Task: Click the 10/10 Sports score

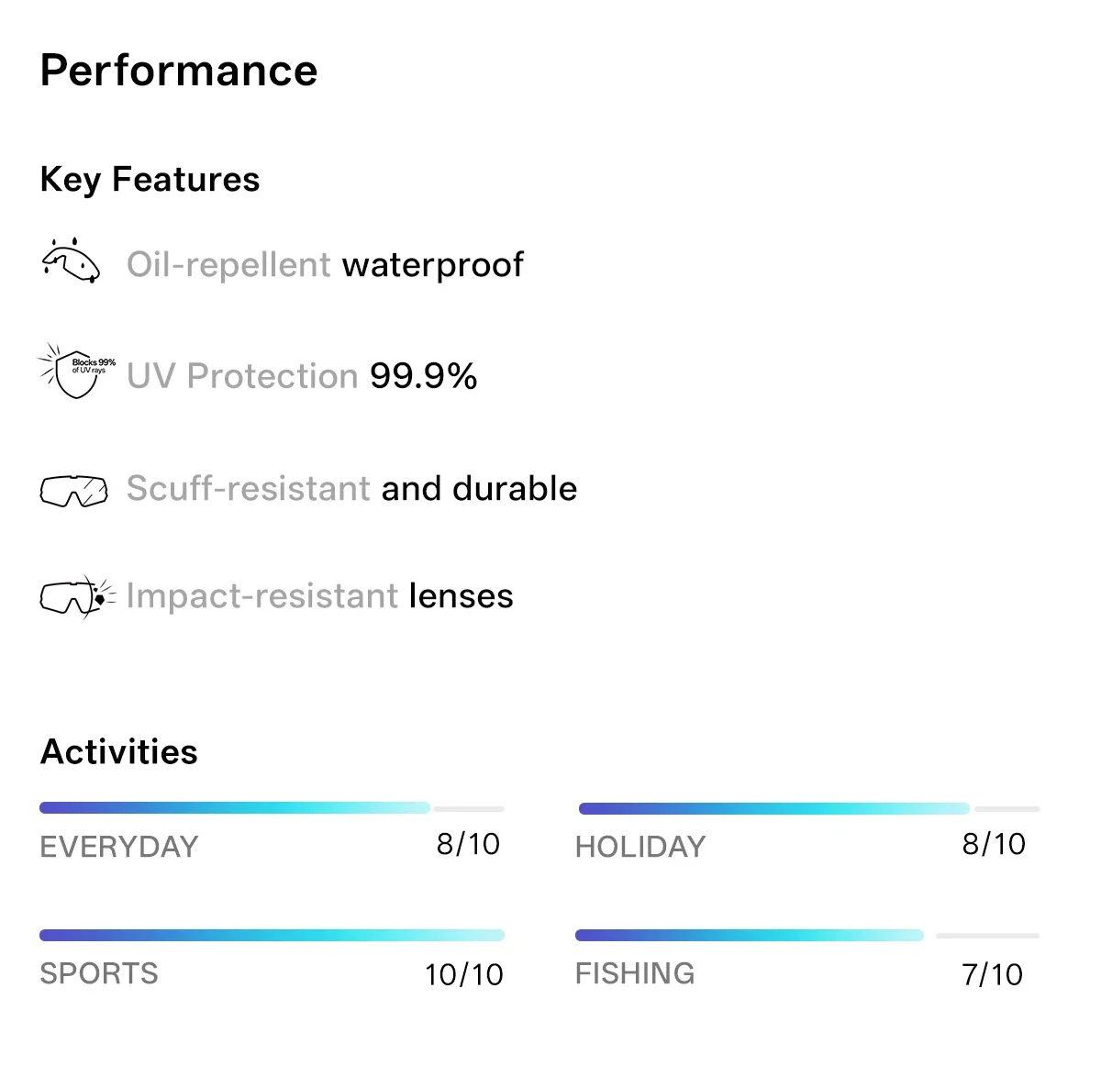Action: [464, 974]
